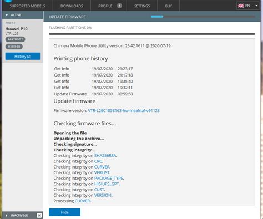Click the Unpacking the archive line
The image size is (263, 219).
[x=79, y=139]
